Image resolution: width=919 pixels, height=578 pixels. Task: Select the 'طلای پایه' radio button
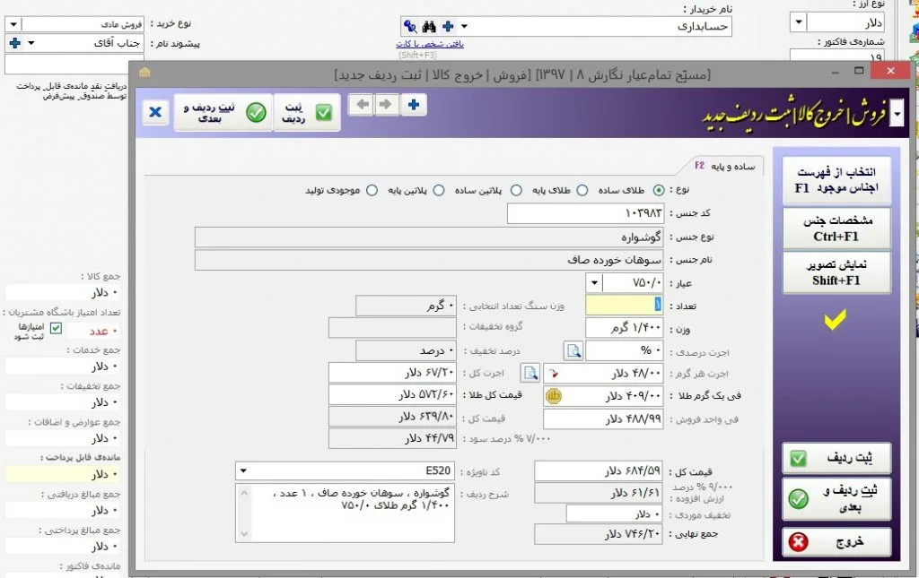(582, 190)
